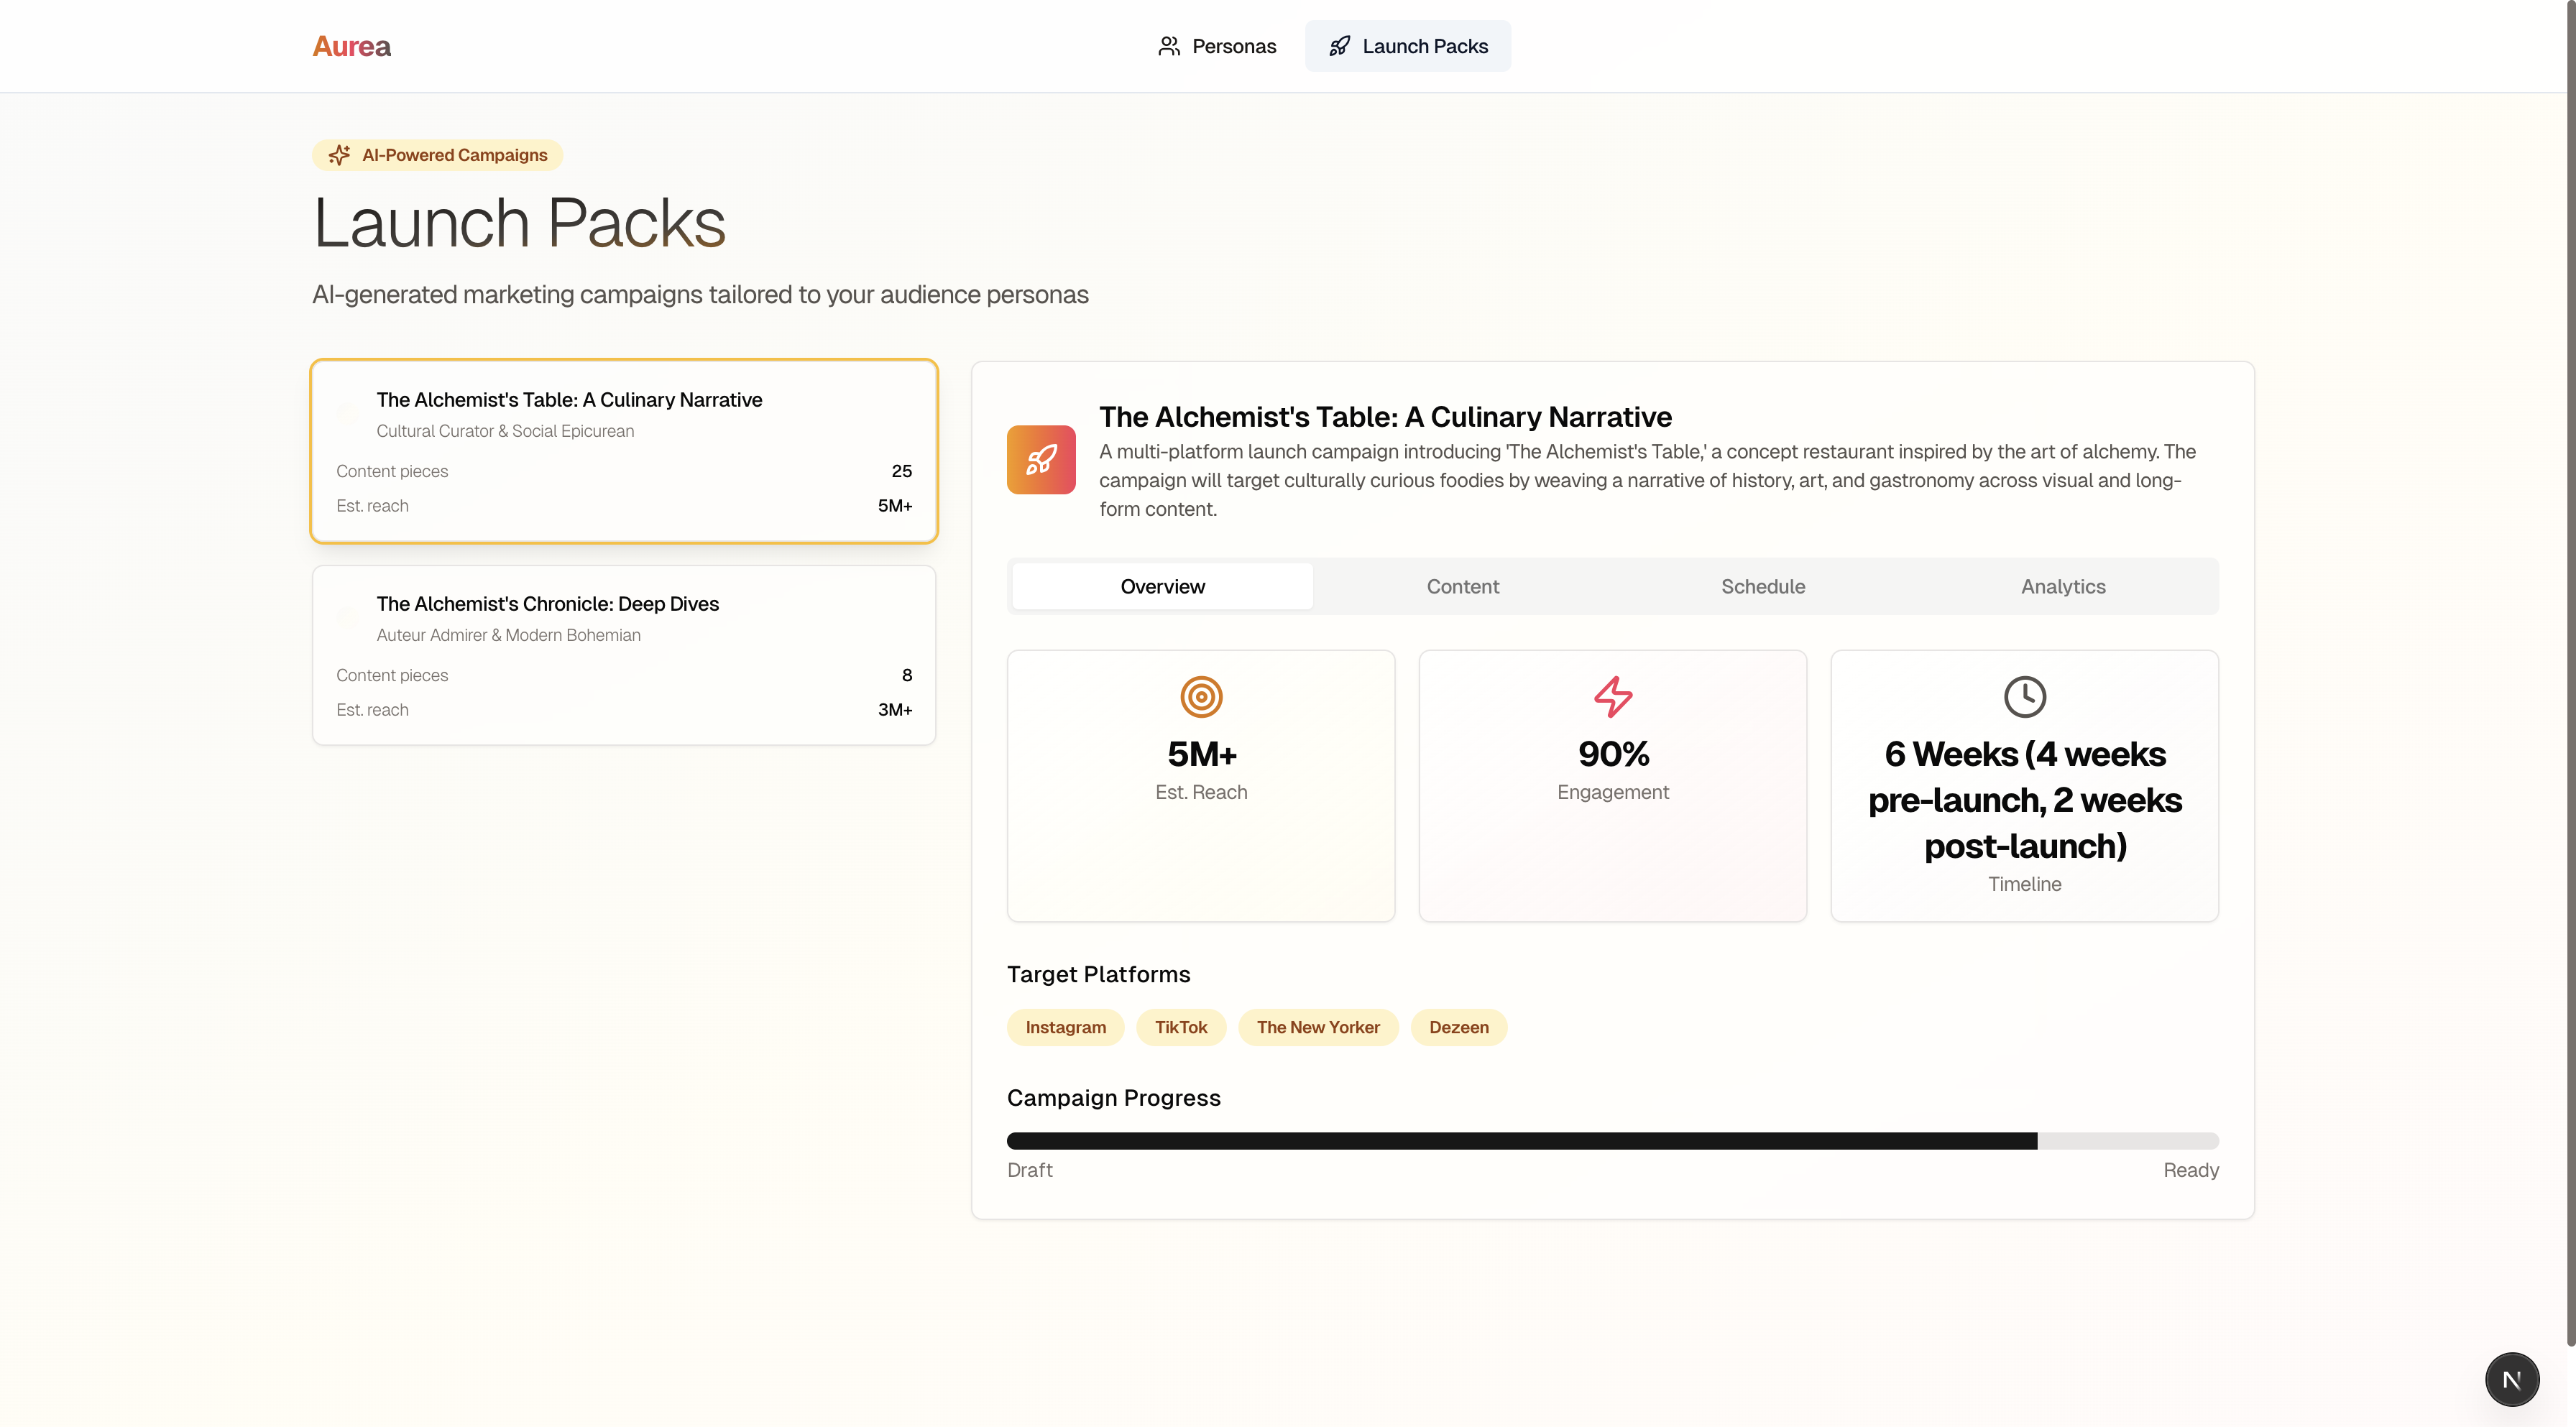Select The Alchemist's Table campaign card
The width and height of the screenshot is (2576, 1427).
(624, 451)
